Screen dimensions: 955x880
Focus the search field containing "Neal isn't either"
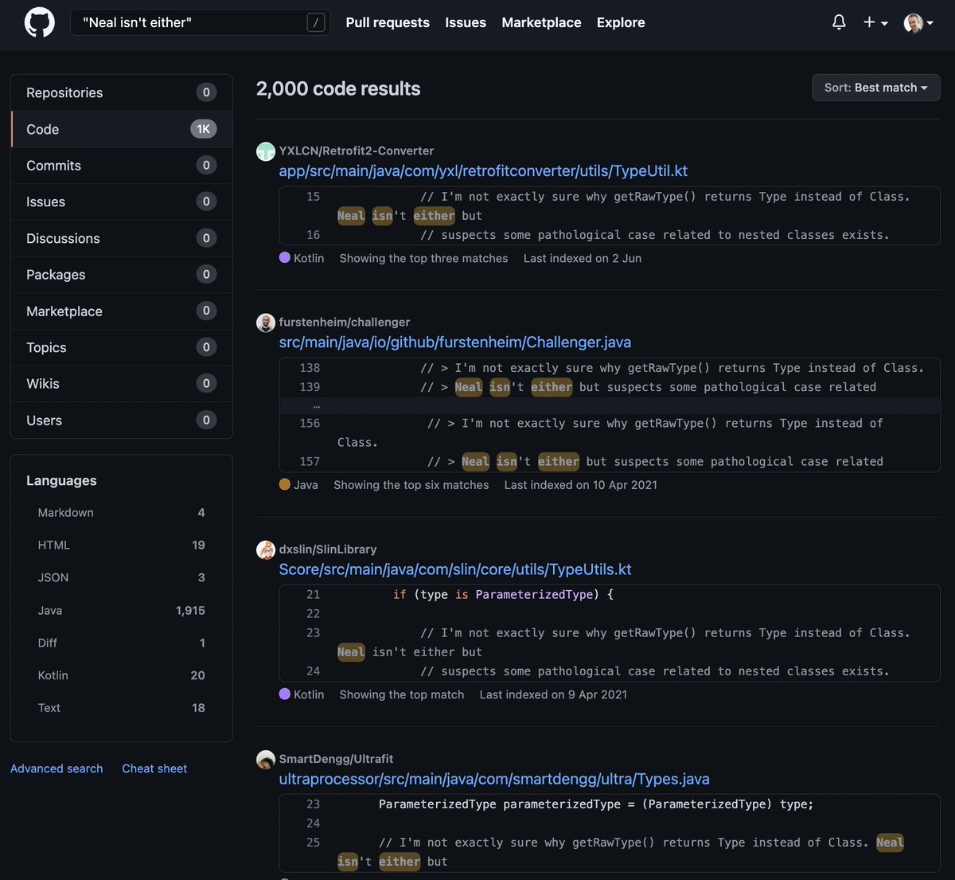[x=200, y=22]
